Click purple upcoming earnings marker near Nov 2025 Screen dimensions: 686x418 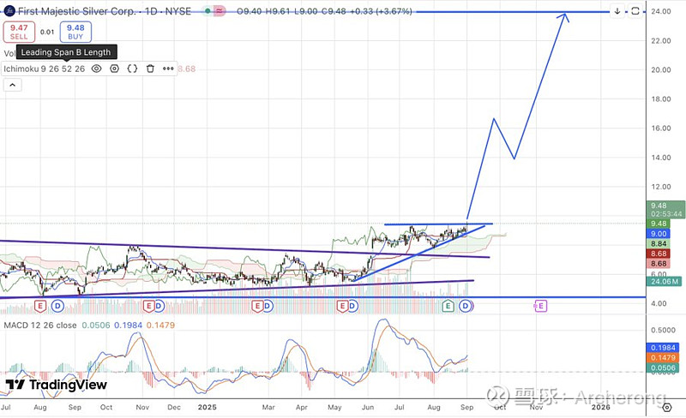click(541, 306)
